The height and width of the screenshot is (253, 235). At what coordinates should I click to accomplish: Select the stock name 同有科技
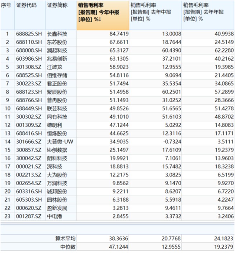(57, 117)
